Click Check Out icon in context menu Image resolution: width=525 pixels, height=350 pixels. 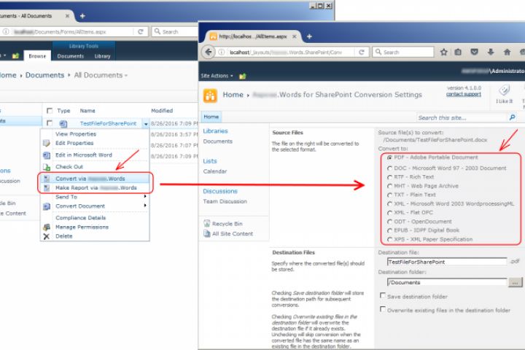pyautogui.click(x=47, y=167)
